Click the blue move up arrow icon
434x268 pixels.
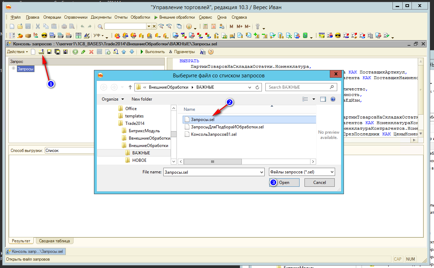point(124,52)
